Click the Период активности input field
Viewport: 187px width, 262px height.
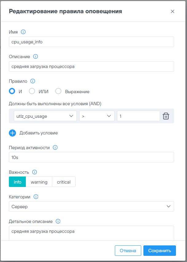point(92,157)
